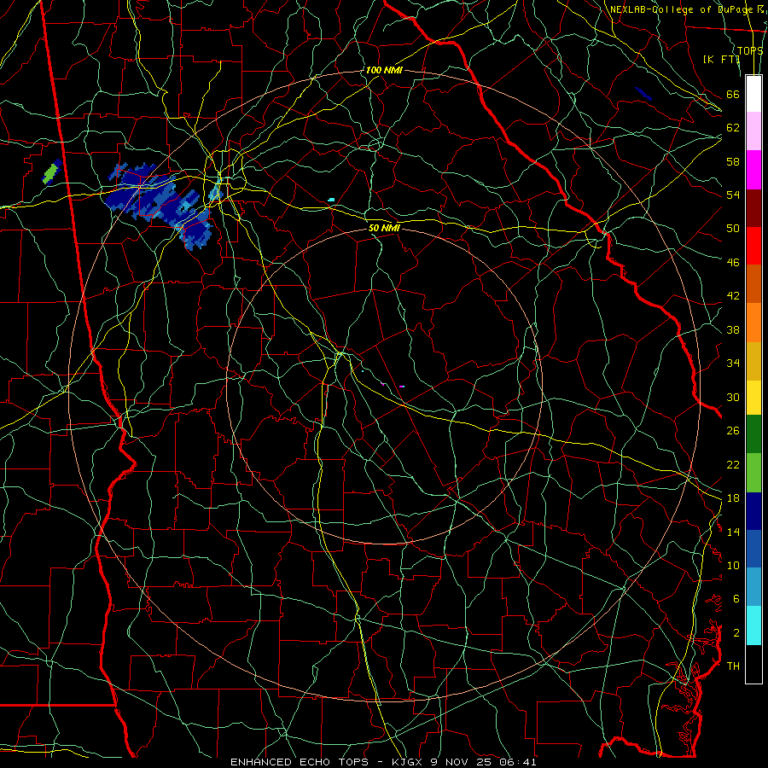Click the medium blue 10-14 legend swatch
Screen dimensions: 768x768
(753, 549)
